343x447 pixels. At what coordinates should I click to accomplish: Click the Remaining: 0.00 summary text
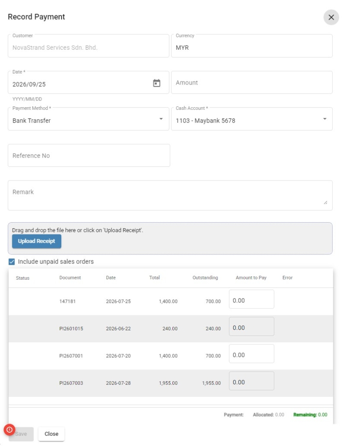coord(310,415)
